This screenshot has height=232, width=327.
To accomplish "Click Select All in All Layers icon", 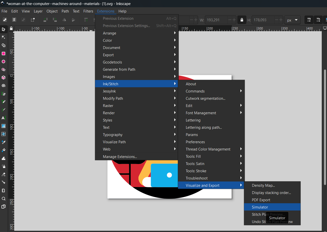I will 14,20.
